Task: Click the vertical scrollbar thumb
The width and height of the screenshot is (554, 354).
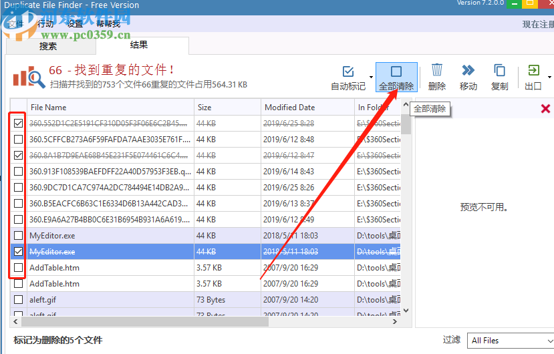Action: coord(406,124)
